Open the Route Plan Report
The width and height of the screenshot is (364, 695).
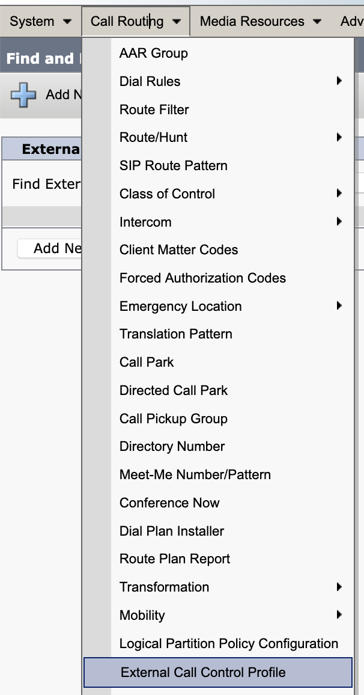point(174,559)
